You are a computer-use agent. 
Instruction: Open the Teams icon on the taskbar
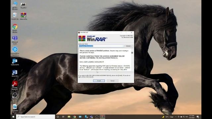point(91,117)
